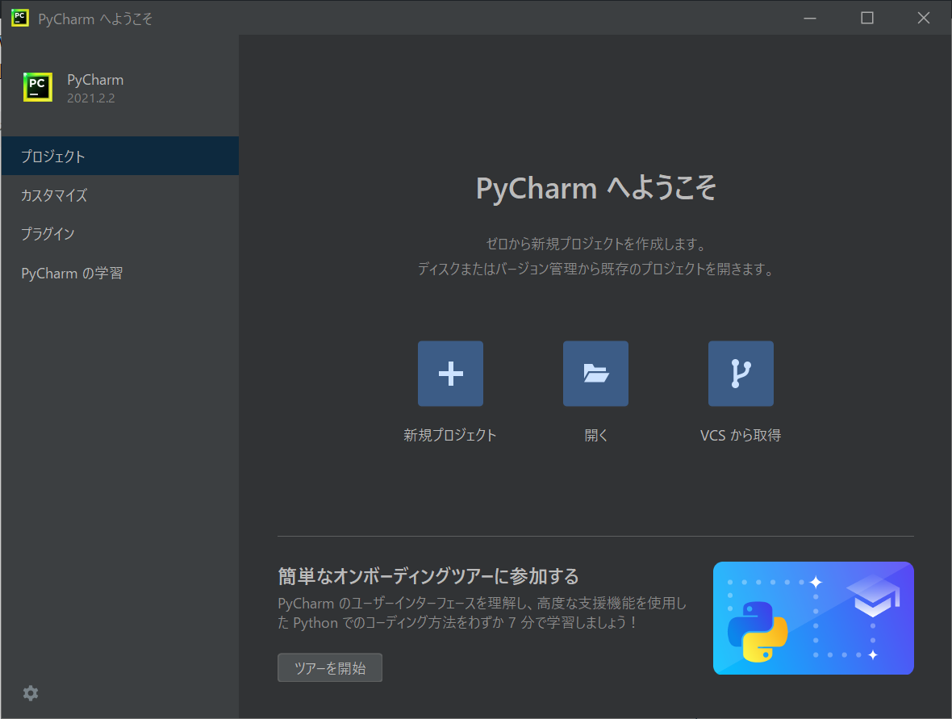
Task: Click the 開く label
Action: coord(595,435)
